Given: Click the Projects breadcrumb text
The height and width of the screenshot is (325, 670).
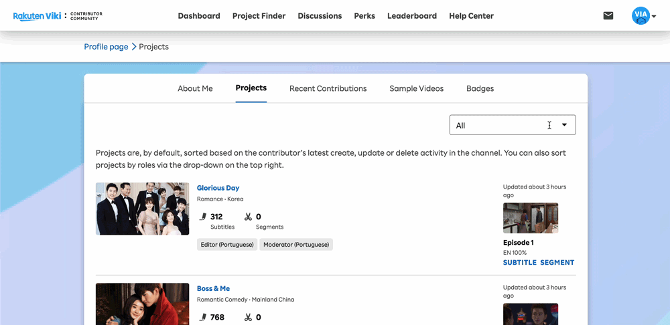Looking at the screenshot, I should [x=154, y=47].
